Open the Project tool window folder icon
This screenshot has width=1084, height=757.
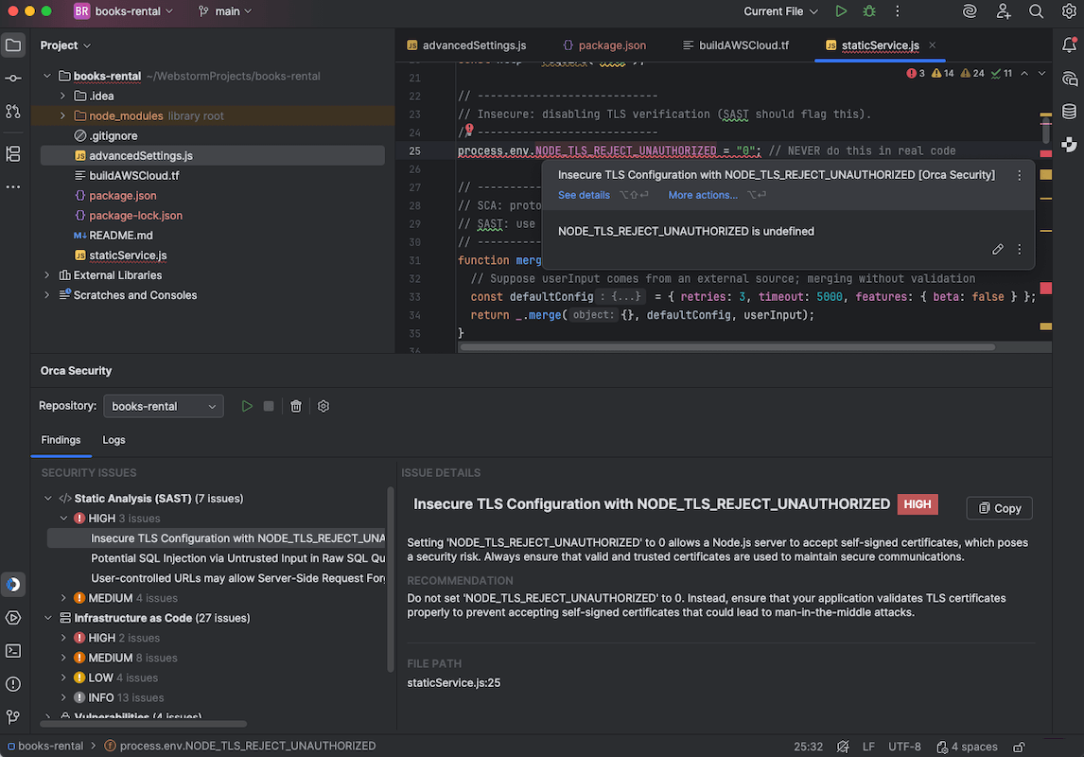point(13,45)
